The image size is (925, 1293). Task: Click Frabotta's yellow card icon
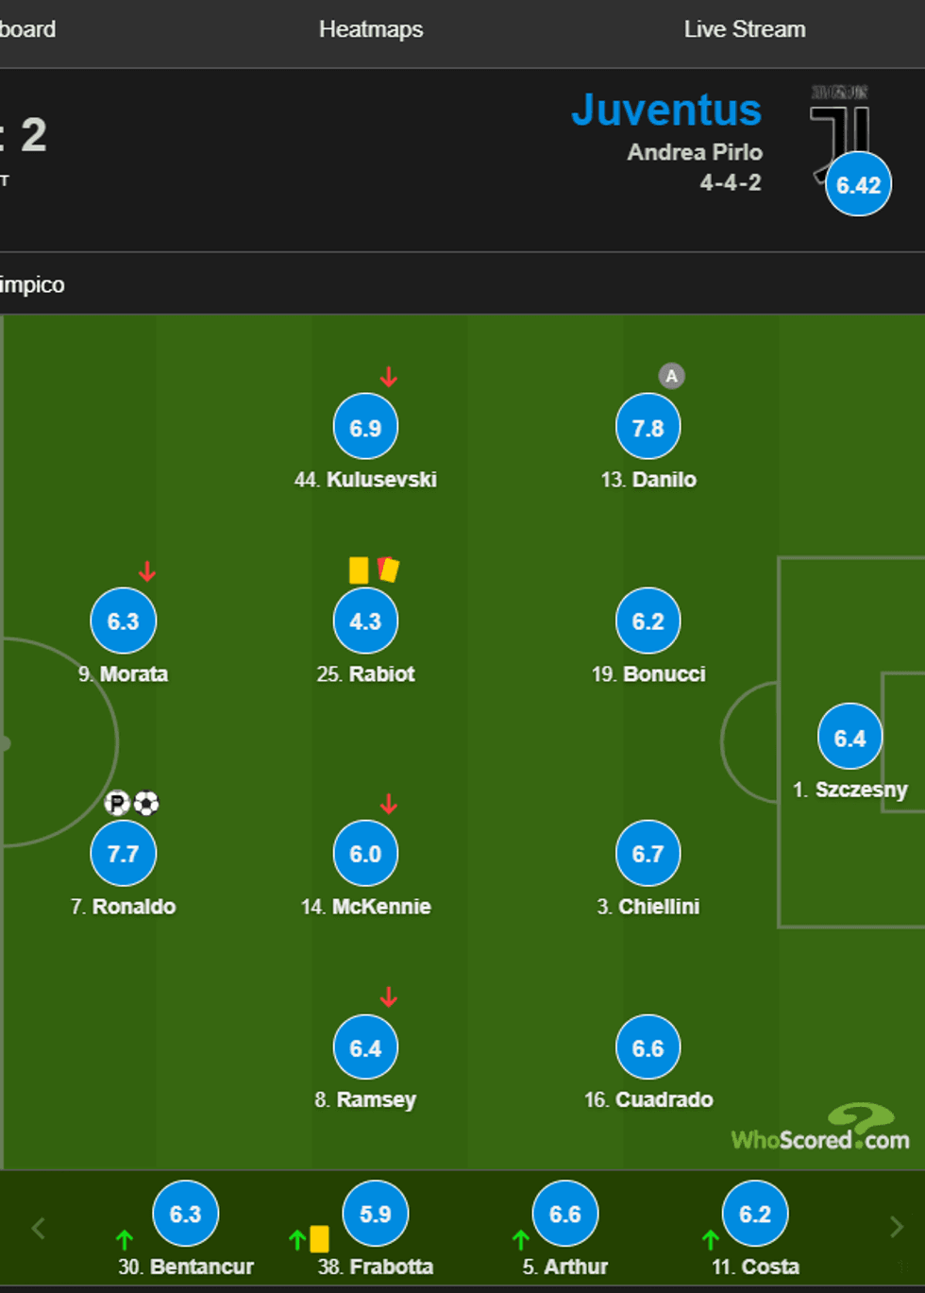(x=319, y=1238)
